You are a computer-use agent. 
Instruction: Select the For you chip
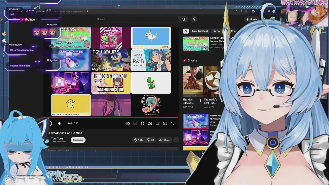click(x=216, y=31)
